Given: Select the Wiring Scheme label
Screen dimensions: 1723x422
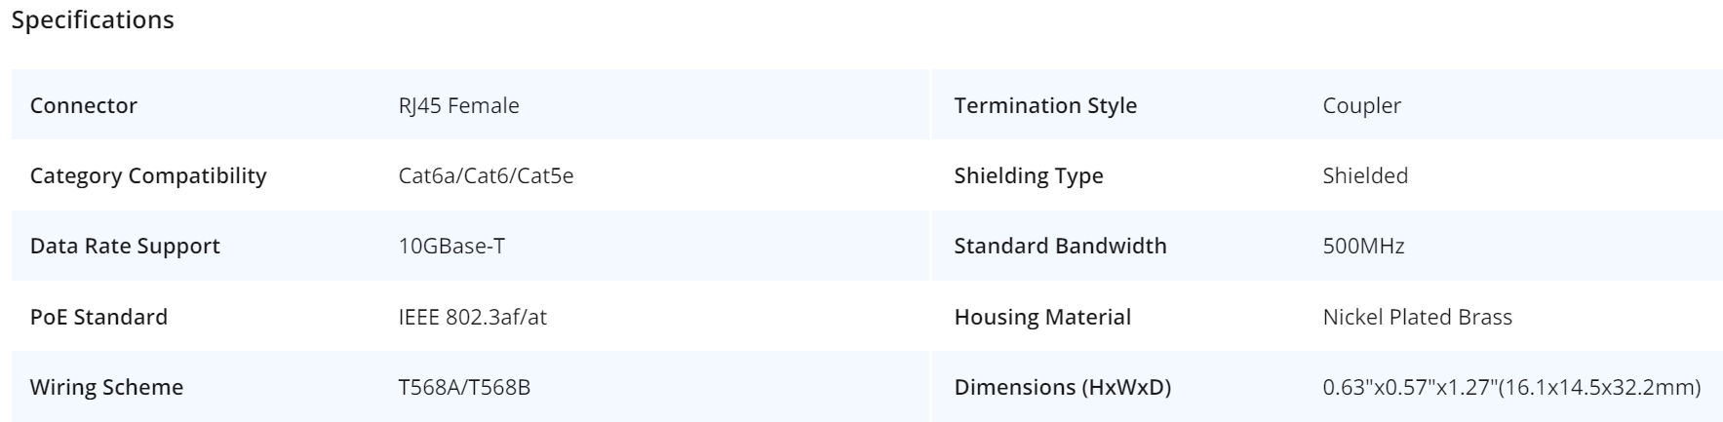Looking at the screenshot, I should coord(106,387).
